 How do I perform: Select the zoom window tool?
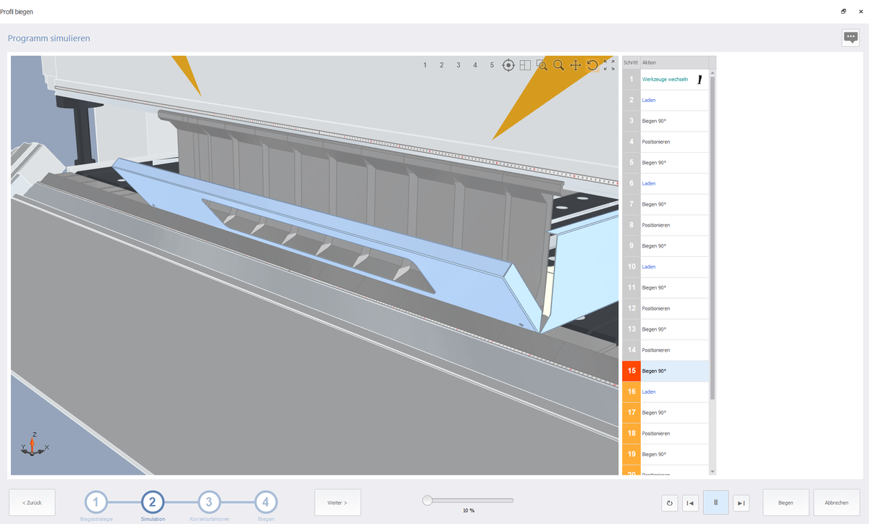coord(542,65)
